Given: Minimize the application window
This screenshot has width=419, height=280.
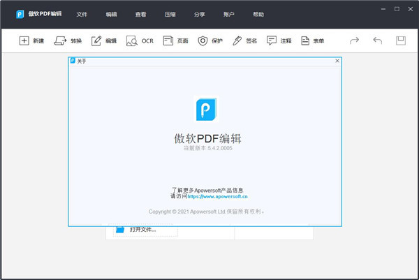Looking at the screenshot, I should coord(383,9).
